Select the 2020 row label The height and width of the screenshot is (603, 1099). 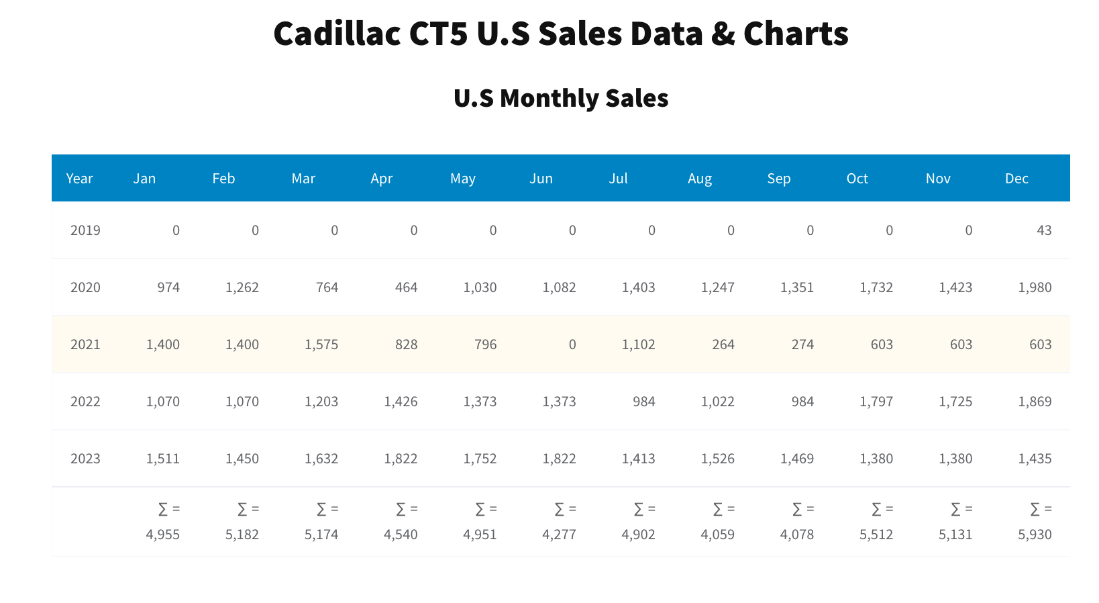coord(85,287)
